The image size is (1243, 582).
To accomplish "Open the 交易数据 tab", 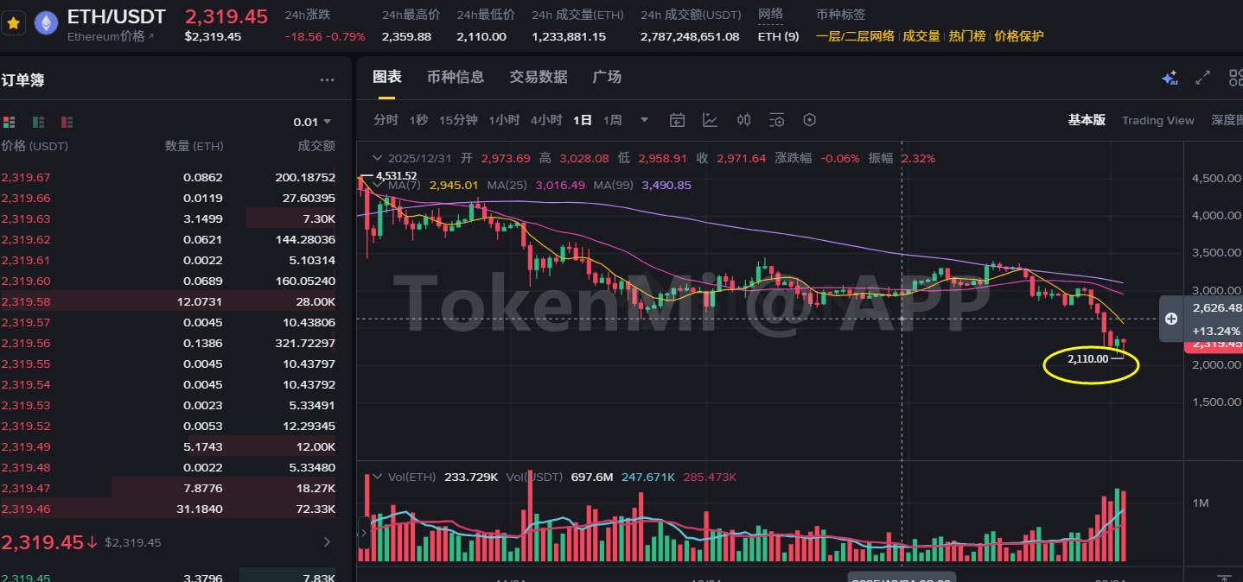I will [x=539, y=77].
